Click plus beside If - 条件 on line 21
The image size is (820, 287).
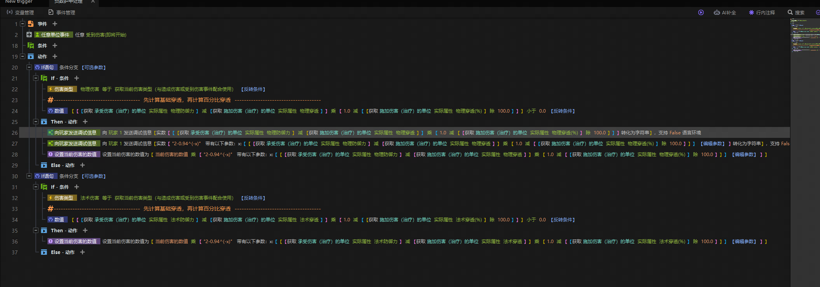(77, 78)
